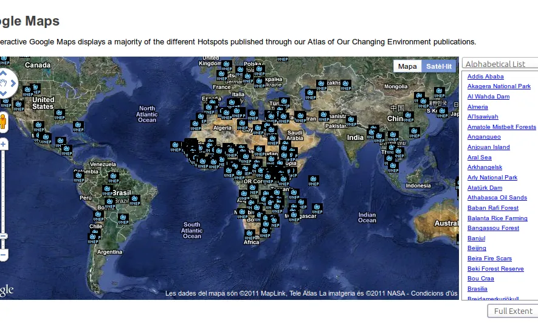Open UNEP marker left of Algeria label

pos(196,125)
